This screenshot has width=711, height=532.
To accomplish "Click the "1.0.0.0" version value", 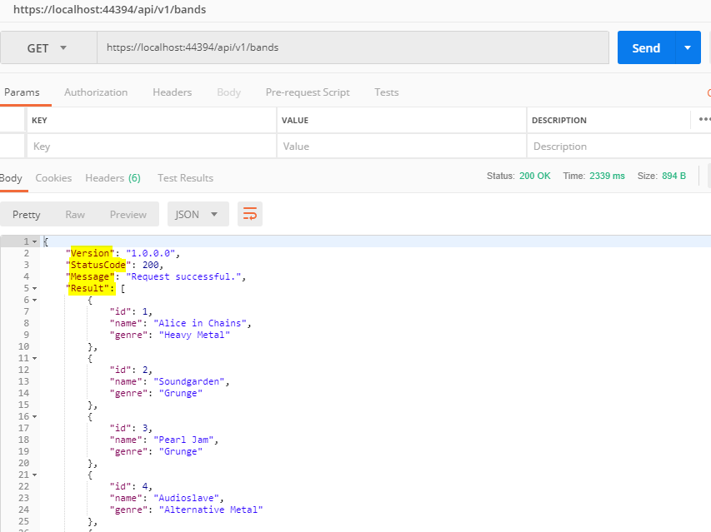I will [150, 253].
